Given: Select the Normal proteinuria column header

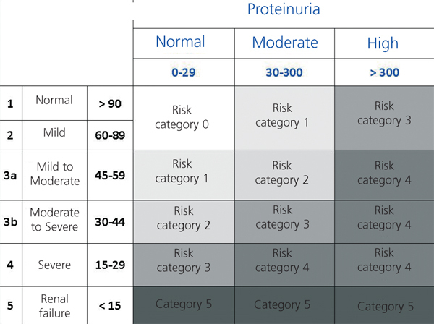Looking at the screenshot, I should coord(180,42).
